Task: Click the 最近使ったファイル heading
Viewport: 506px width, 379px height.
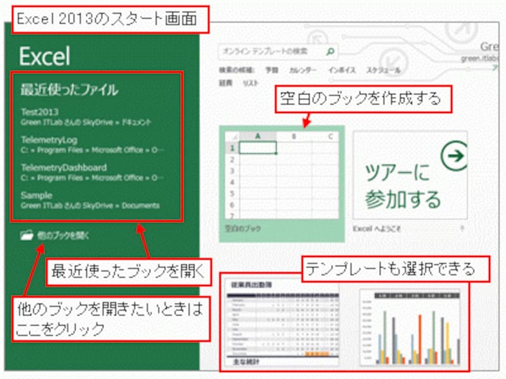Action: pyautogui.click(x=69, y=90)
